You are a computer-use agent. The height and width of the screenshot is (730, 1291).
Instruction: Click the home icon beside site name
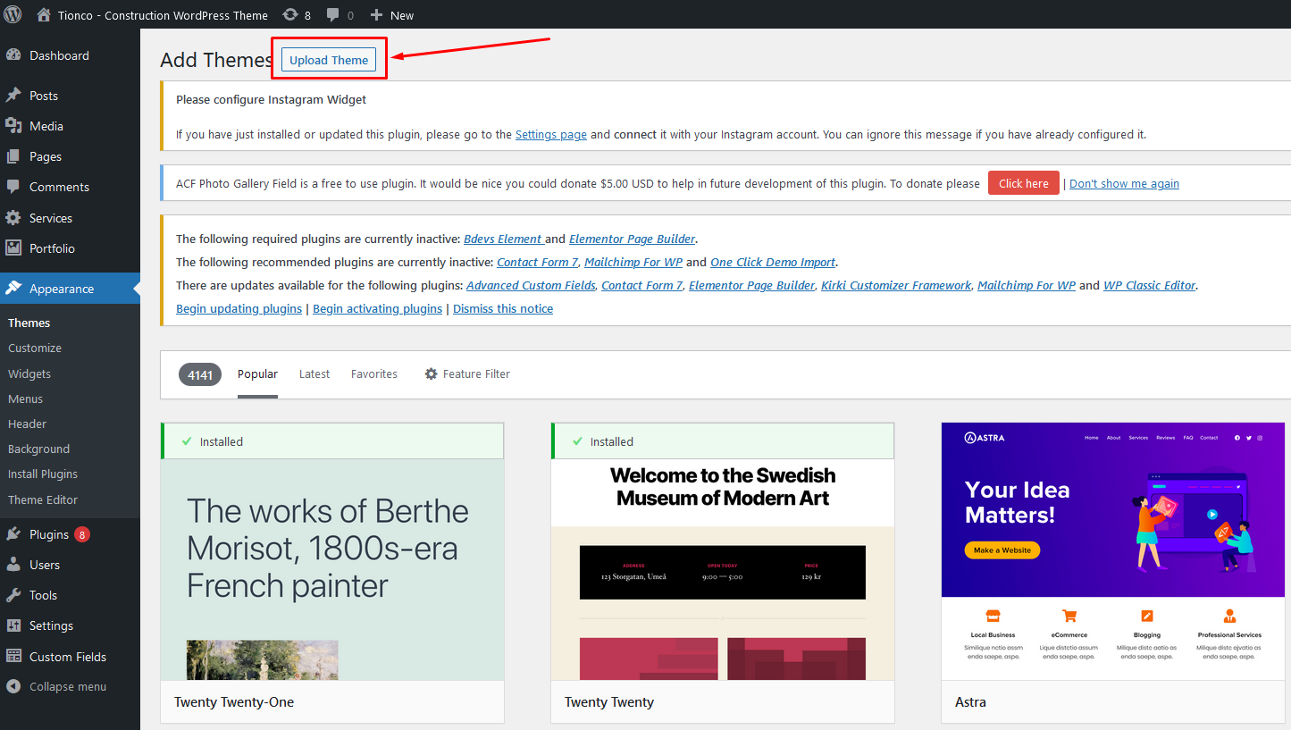[44, 14]
